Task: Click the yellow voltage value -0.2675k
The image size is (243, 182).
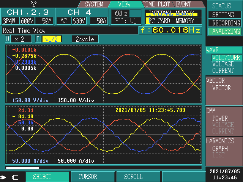Action: tap(24, 56)
